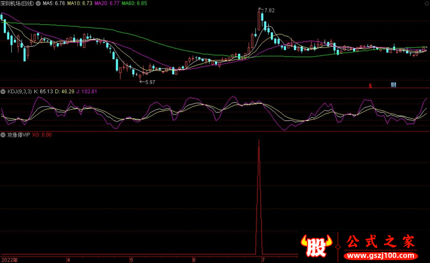Click the XG: 0.00 value readout
Image resolution: width=430 pixels, height=263 pixels.
pyautogui.click(x=42, y=135)
